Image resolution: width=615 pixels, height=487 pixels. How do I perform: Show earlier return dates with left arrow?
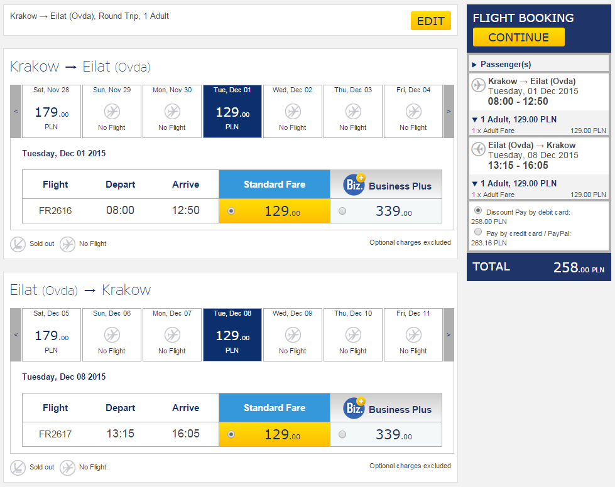pyautogui.click(x=16, y=334)
